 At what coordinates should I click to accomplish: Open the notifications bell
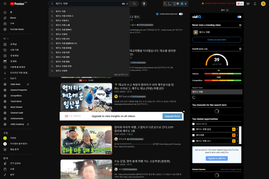(255, 4)
